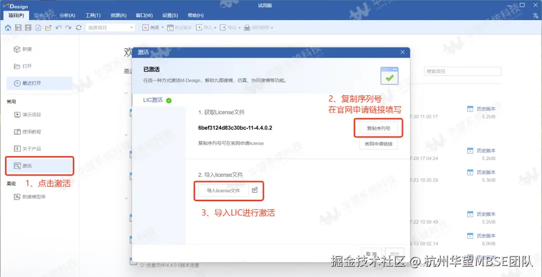Click the 导出 toolbar button

click(x=228, y=28)
